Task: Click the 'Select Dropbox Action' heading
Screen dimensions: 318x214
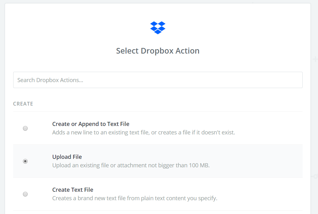Action: click(158, 51)
